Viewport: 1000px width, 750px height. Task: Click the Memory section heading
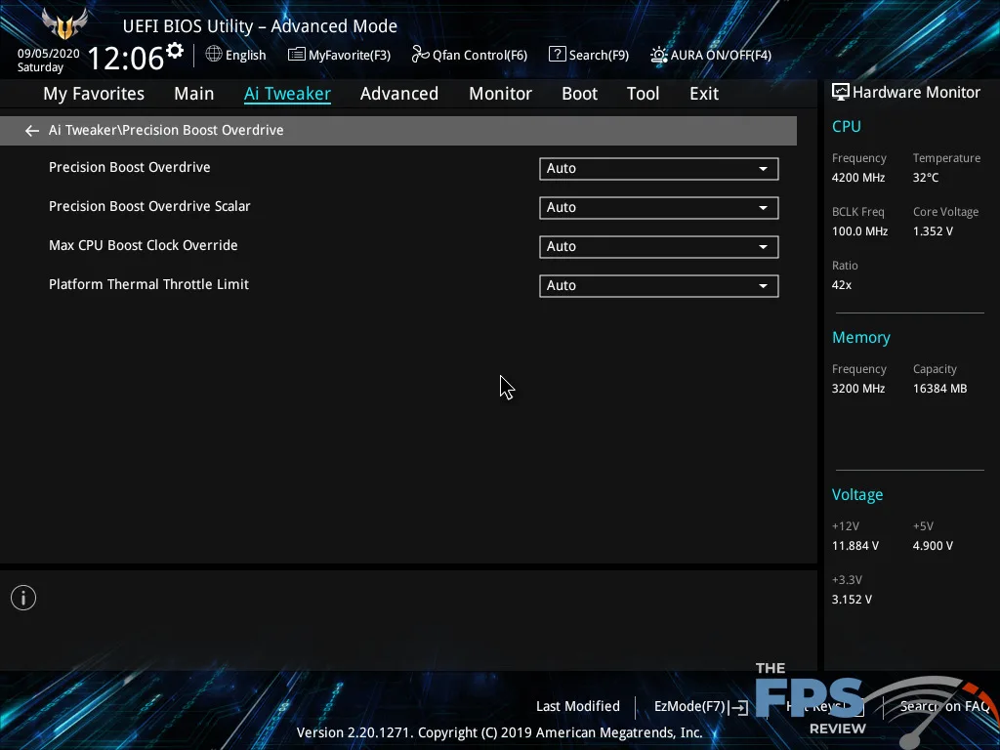tap(861, 337)
